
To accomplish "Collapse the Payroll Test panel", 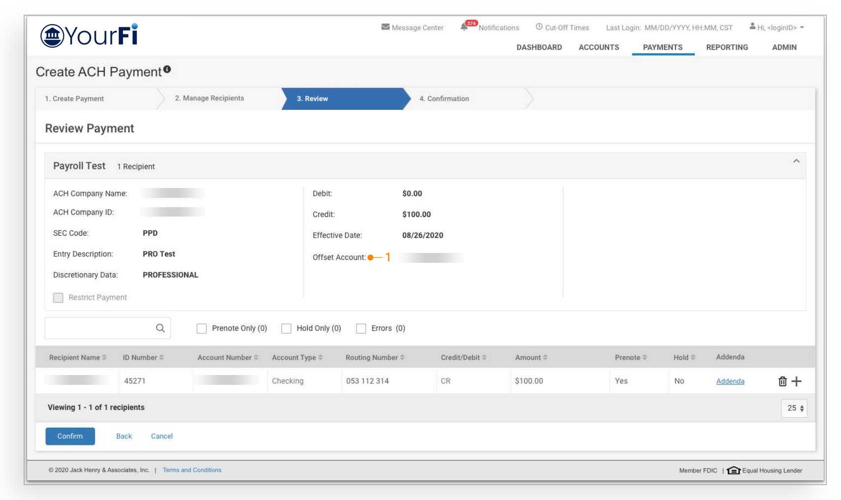I will pyautogui.click(x=796, y=161).
